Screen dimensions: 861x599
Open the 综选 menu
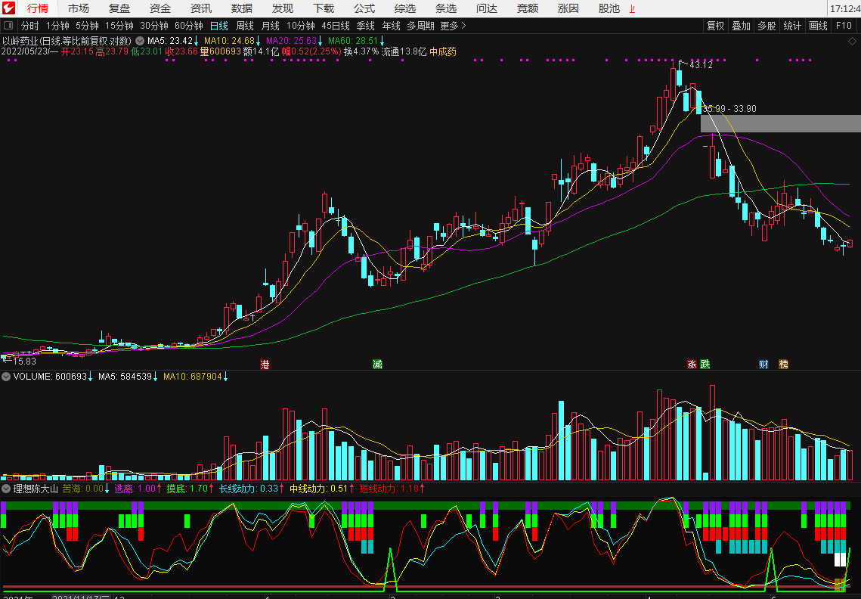click(x=405, y=8)
